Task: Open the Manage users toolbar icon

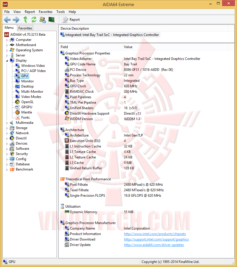Action: pos(43,20)
